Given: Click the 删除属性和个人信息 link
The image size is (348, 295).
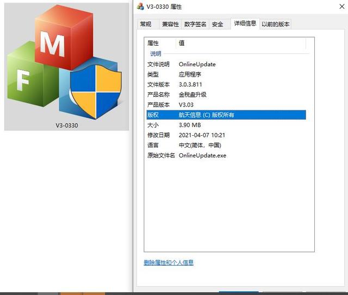Looking at the screenshot, I should coord(169,262).
